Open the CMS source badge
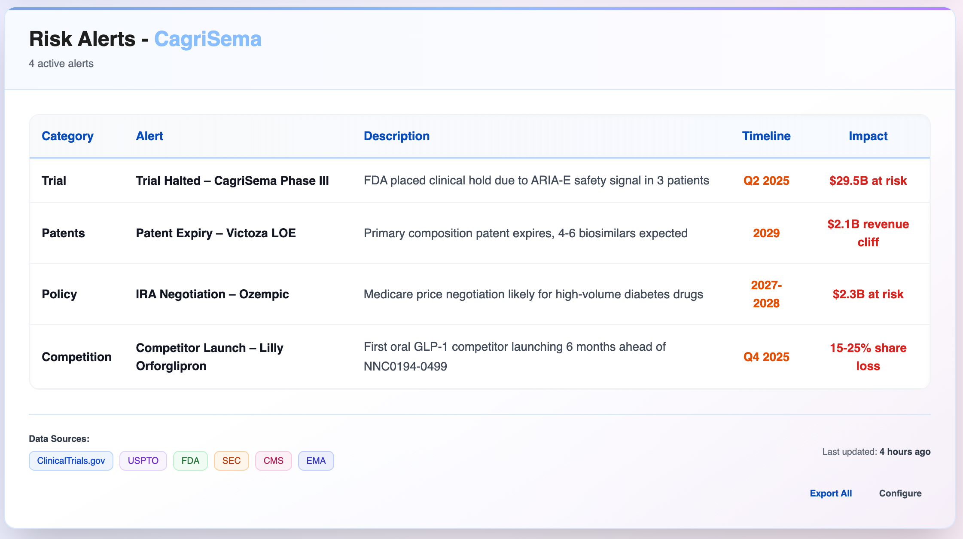 click(x=273, y=461)
